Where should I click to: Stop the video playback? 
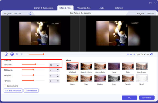[12, 54]
